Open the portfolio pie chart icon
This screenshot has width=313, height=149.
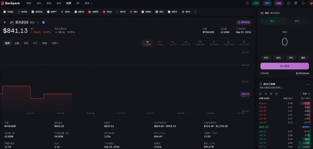pyautogui.click(x=288, y=3)
